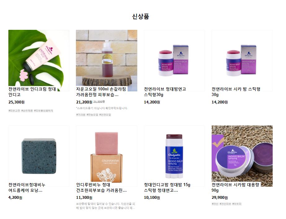Click the 천연라이브 시카밤 대용량 90g title
This screenshot has height=219, width=286.
coord(235,188)
